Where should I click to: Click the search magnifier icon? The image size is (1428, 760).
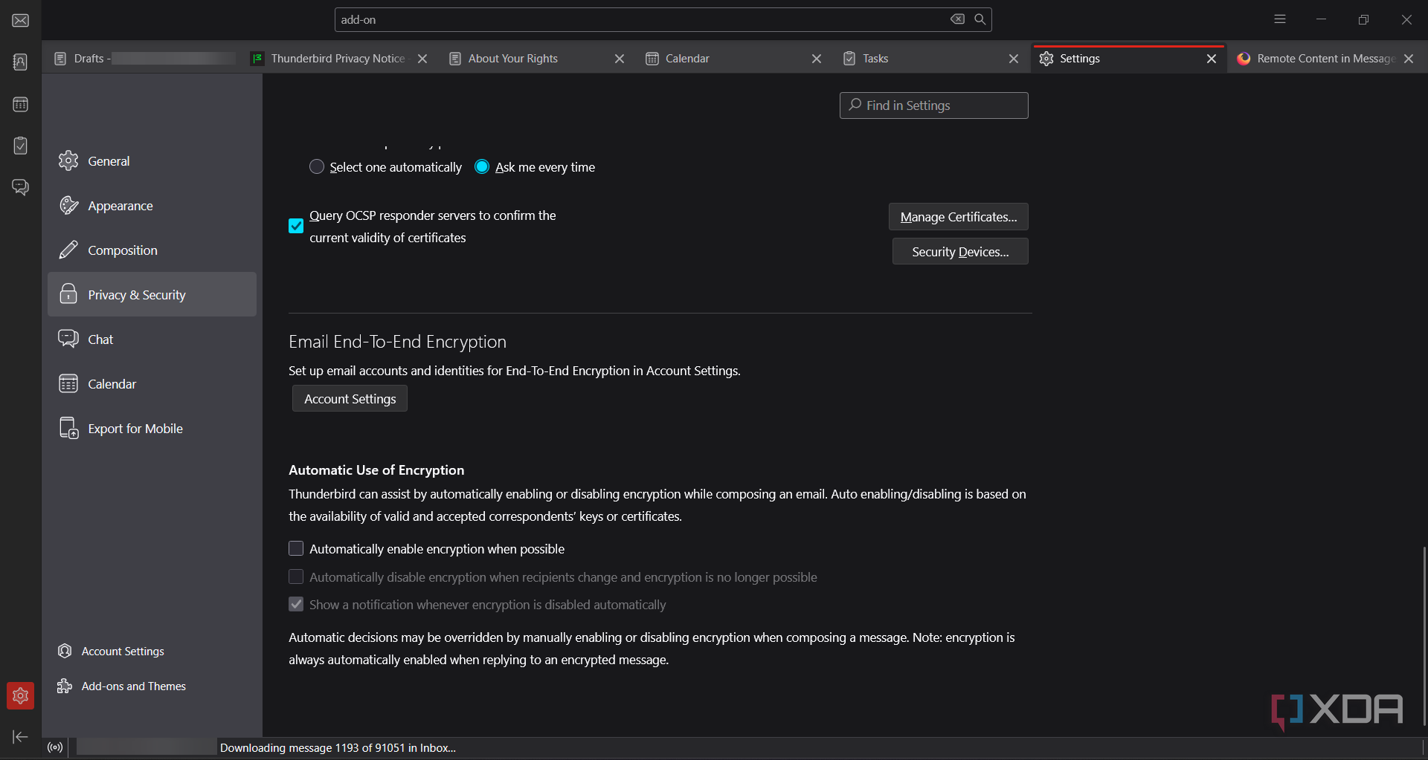point(980,19)
